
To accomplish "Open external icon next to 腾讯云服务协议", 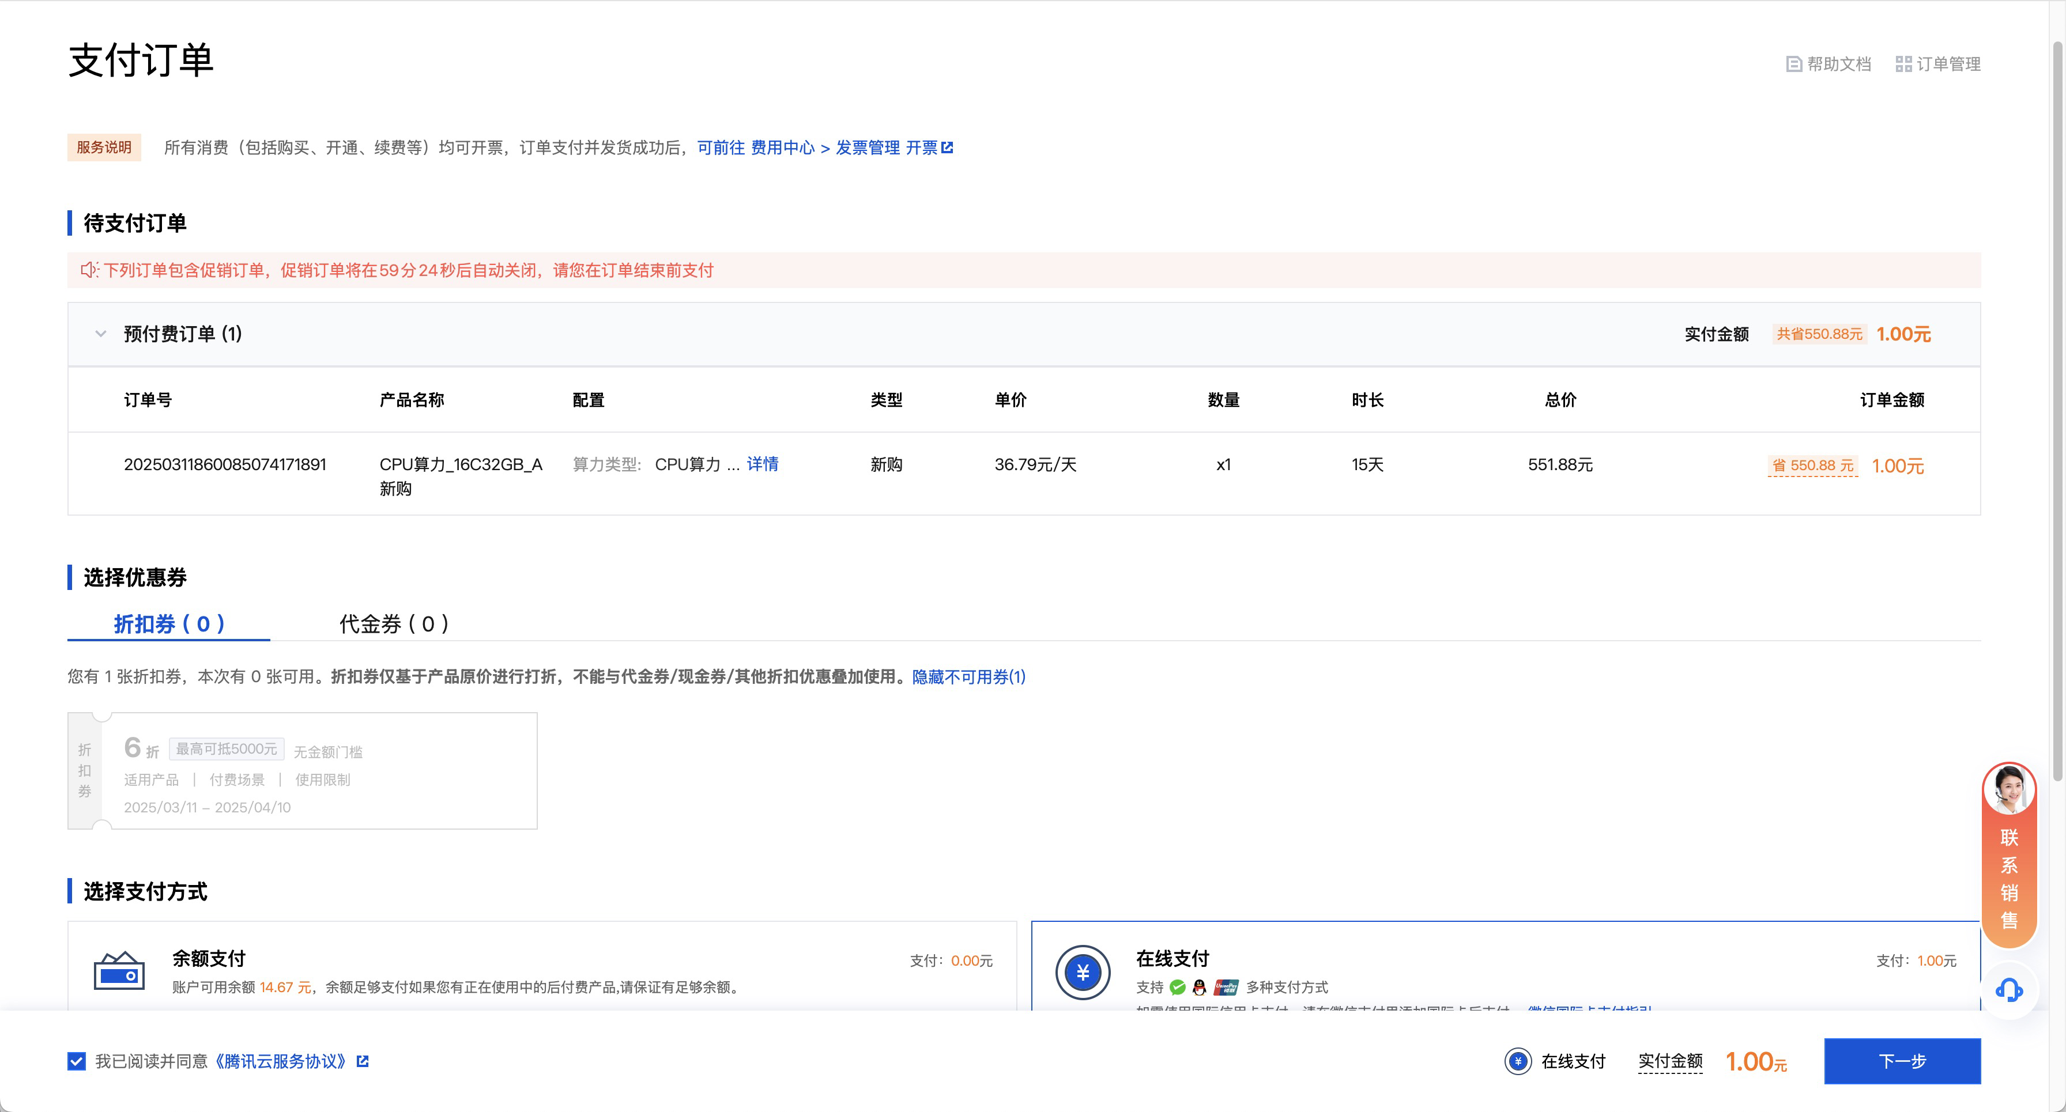I will coord(363,1061).
